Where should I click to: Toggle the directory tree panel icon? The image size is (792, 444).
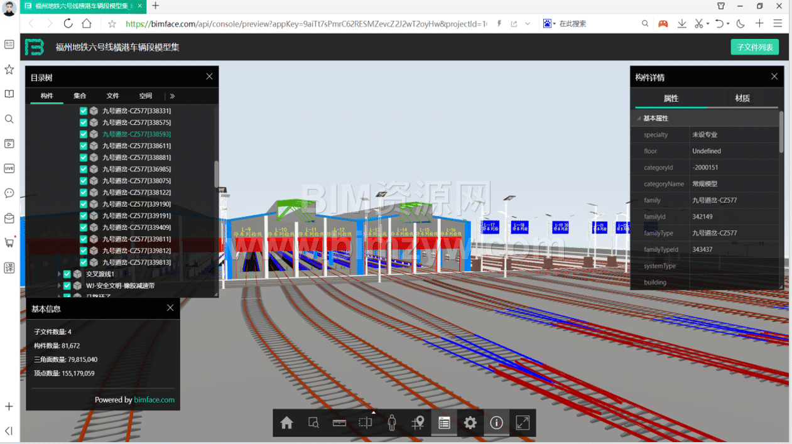(444, 423)
